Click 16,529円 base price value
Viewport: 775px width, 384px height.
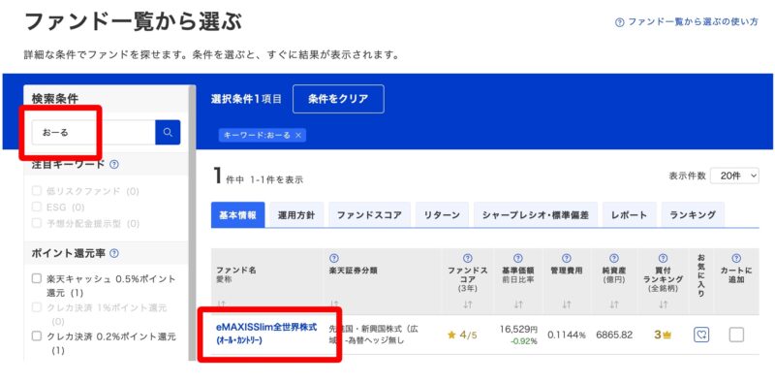click(518, 330)
